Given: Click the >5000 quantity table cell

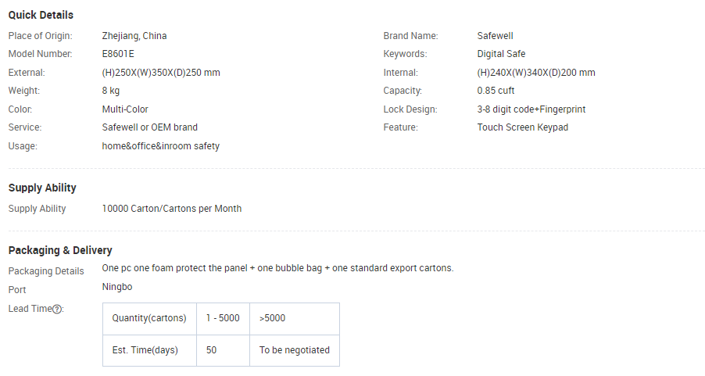Looking at the screenshot, I should (295, 318).
